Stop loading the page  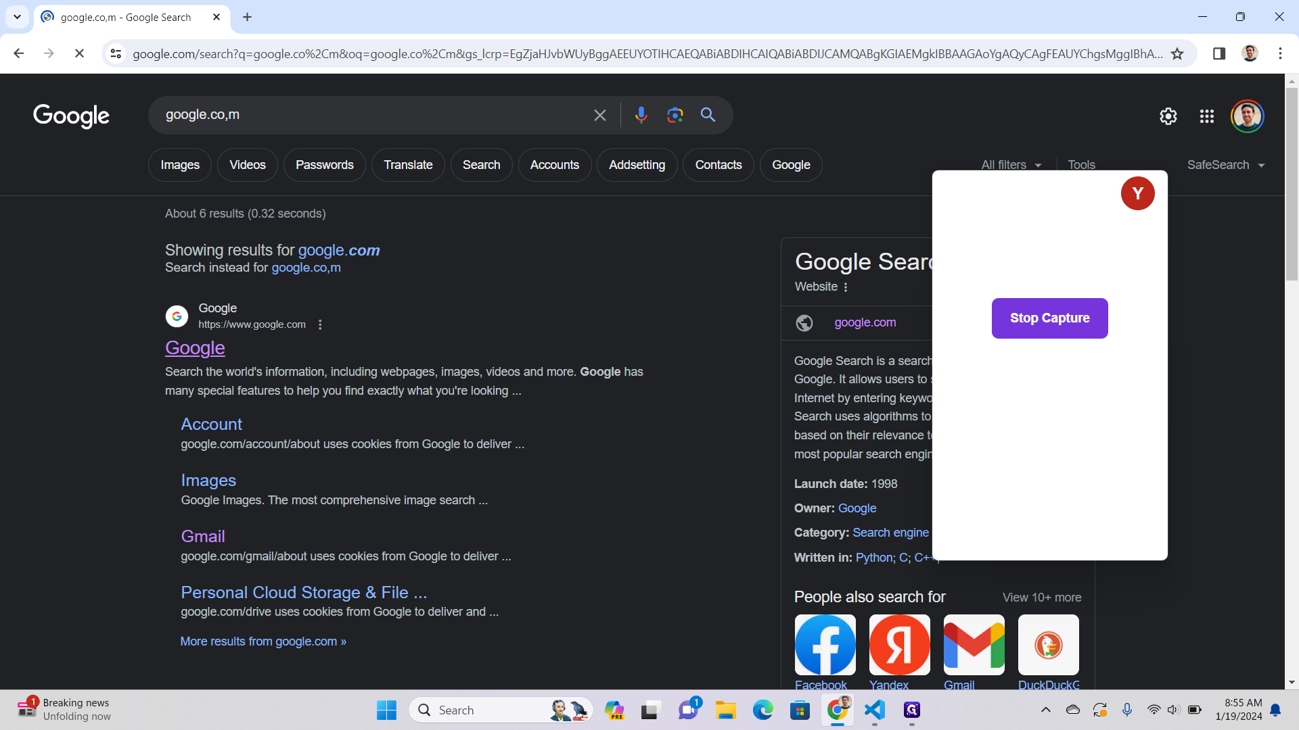(79, 53)
